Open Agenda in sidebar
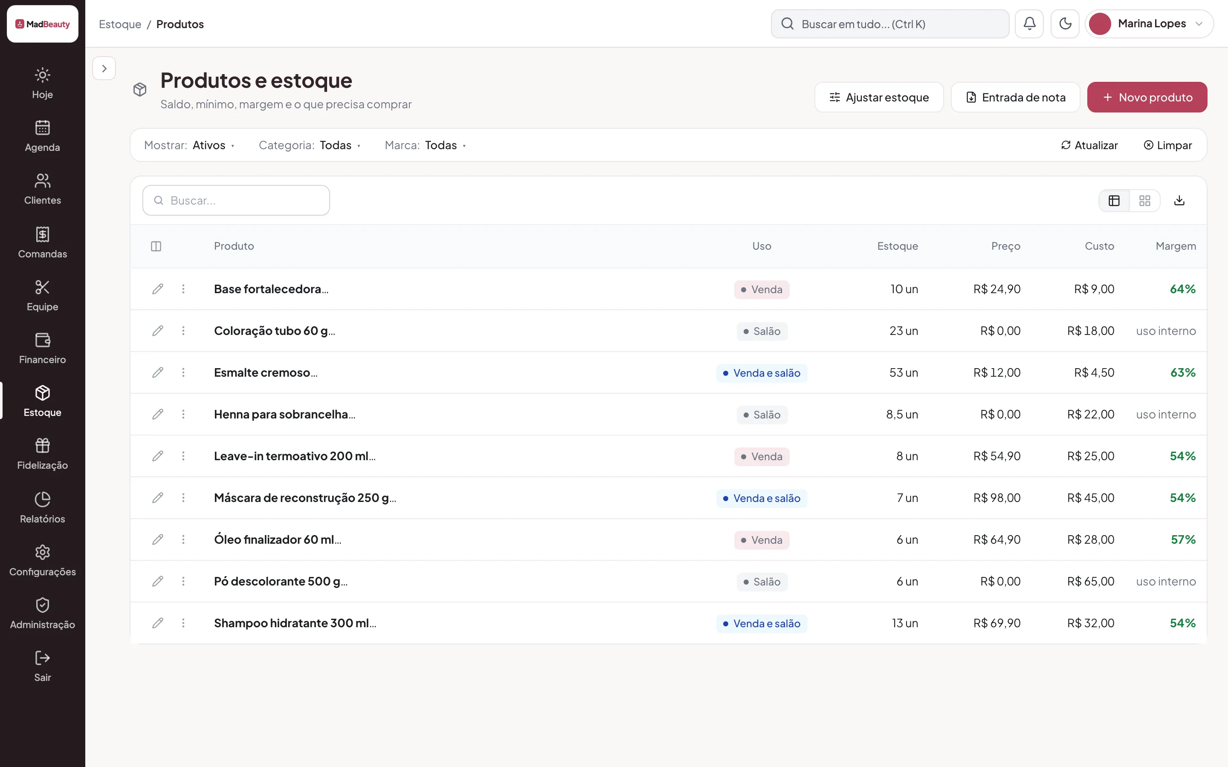Screen dimensions: 1228x767 (x=43, y=136)
